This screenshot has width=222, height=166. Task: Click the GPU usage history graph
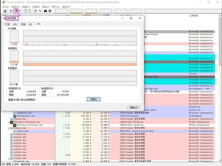tap(80, 38)
